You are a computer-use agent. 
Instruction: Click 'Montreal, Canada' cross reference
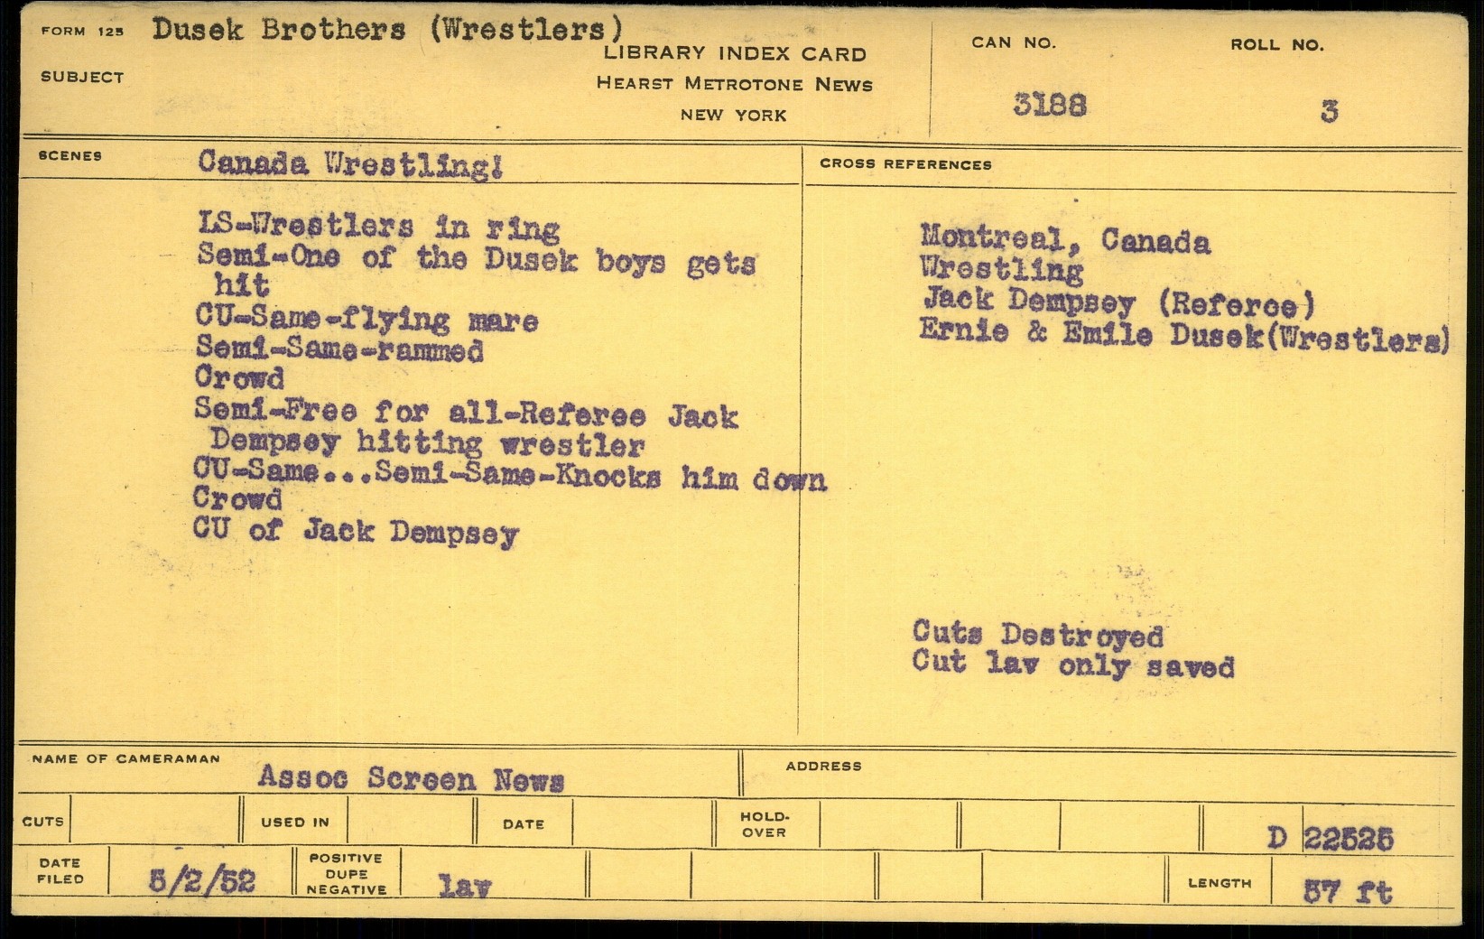tap(1064, 239)
